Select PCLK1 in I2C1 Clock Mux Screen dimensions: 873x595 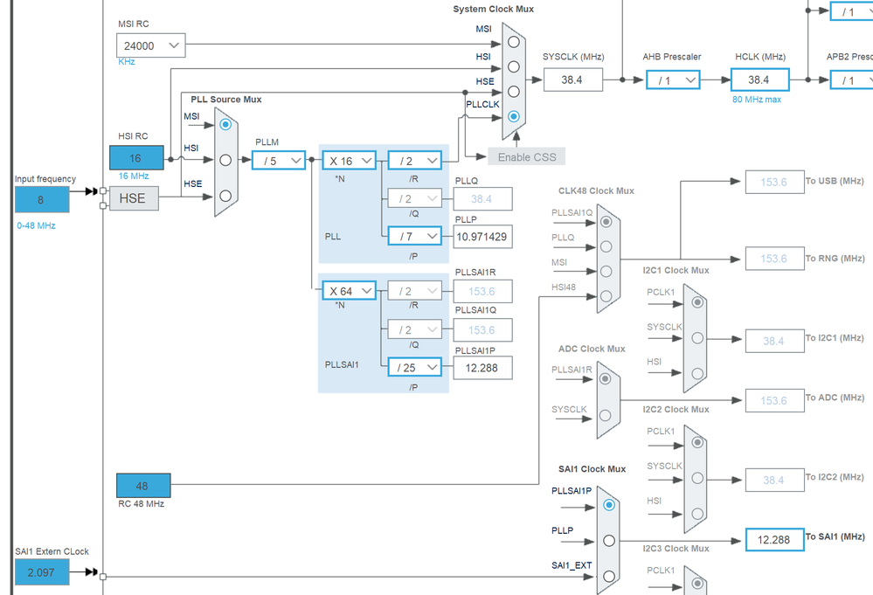(697, 302)
